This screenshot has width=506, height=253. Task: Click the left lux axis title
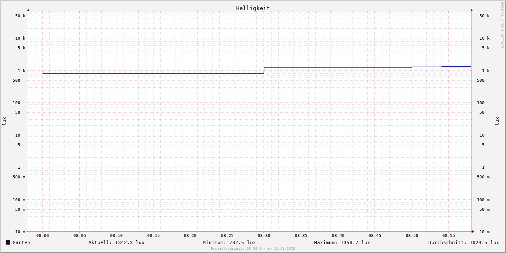point(4,121)
